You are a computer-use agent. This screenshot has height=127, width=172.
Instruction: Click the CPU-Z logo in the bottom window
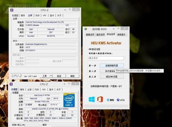pos(11,84)
